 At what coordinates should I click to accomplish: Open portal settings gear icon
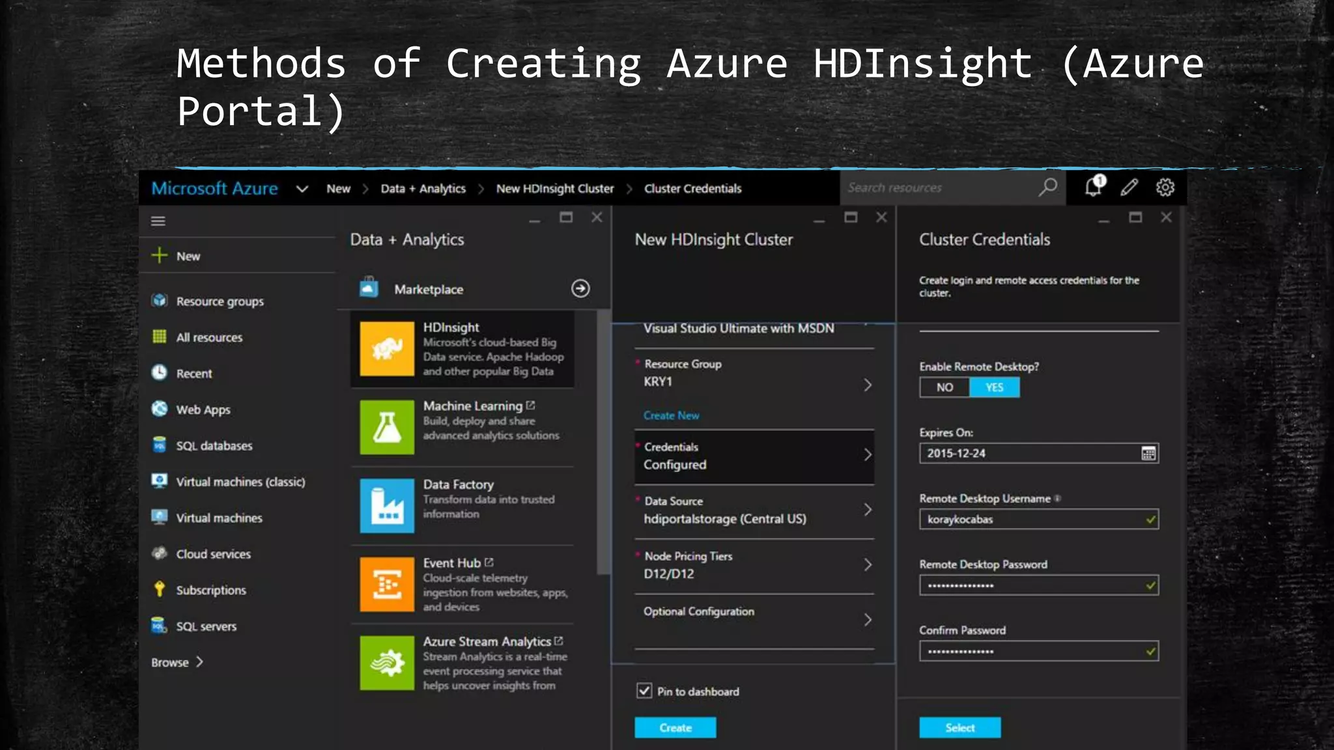(1165, 187)
